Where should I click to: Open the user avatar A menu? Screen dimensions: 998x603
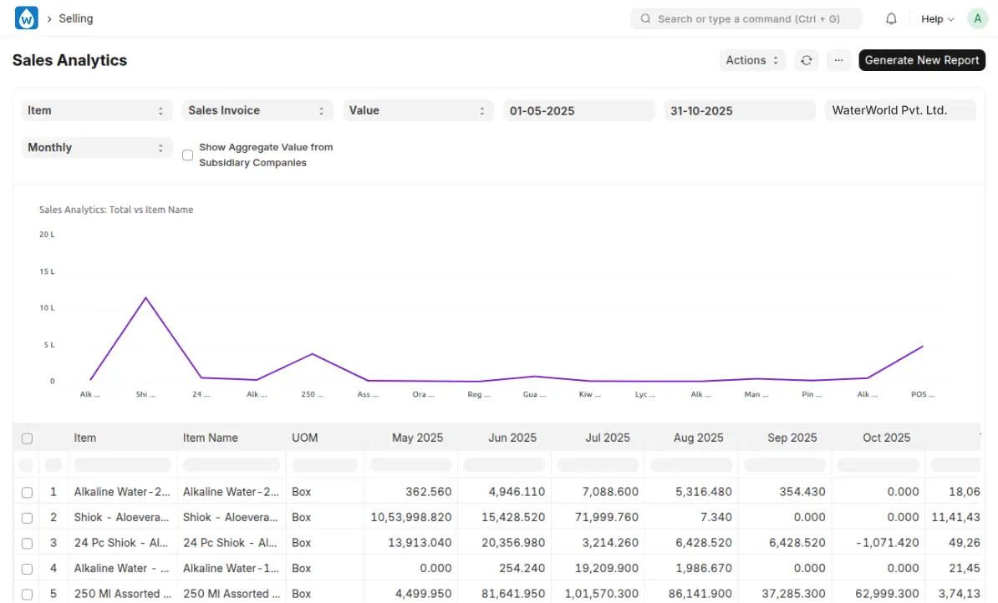[977, 18]
